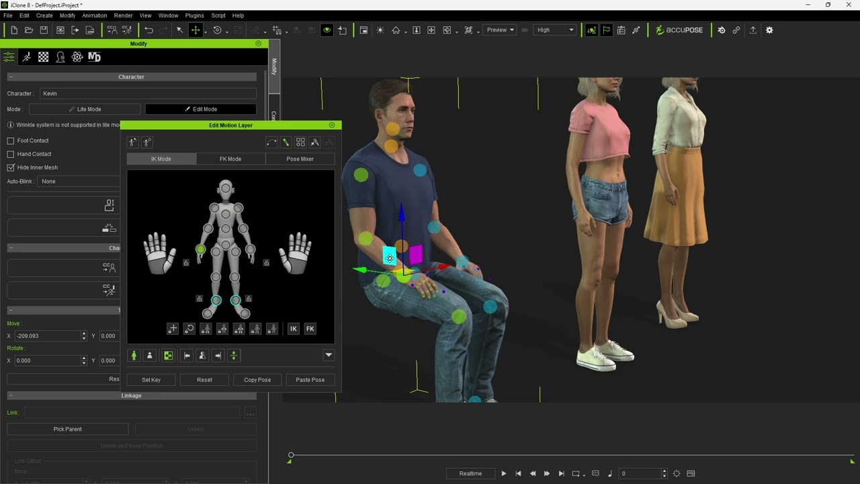Screen dimensions: 860x484
Task: Create a new project with toolbar icon
Action: coord(14,30)
